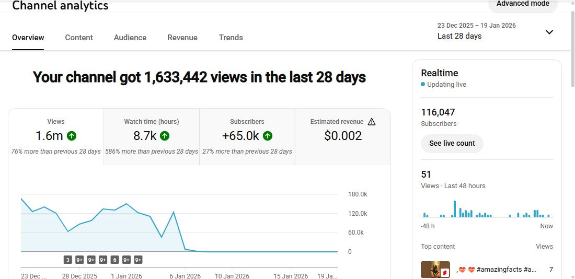Screen dimensions: 575x279
Task: Click the date range chevron arrow
Action: tap(549, 32)
